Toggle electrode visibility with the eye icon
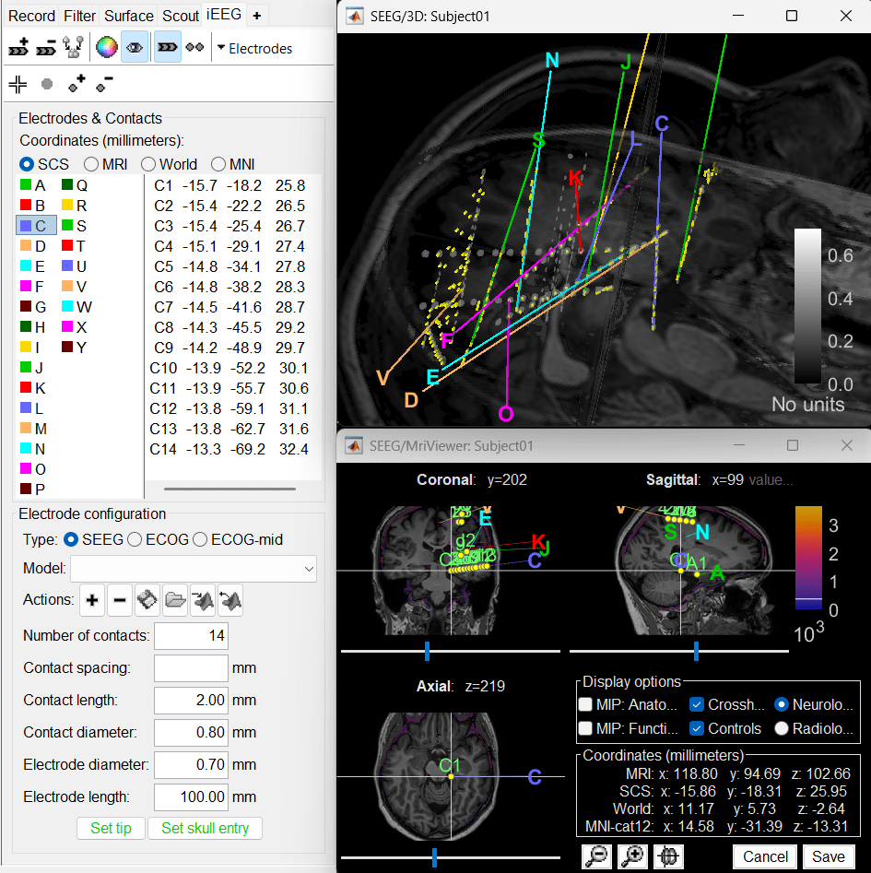Screen dimensions: 871x873 coord(135,49)
